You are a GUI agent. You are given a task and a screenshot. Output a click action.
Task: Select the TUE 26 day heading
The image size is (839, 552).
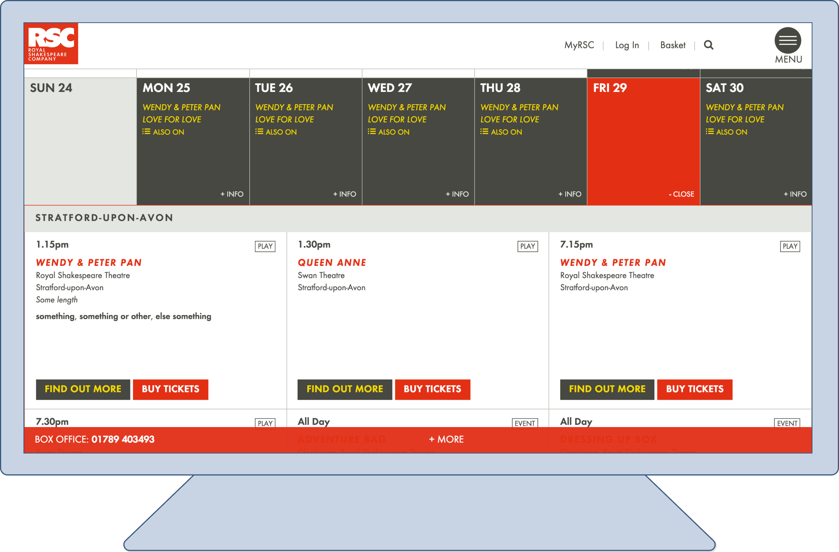(274, 88)
